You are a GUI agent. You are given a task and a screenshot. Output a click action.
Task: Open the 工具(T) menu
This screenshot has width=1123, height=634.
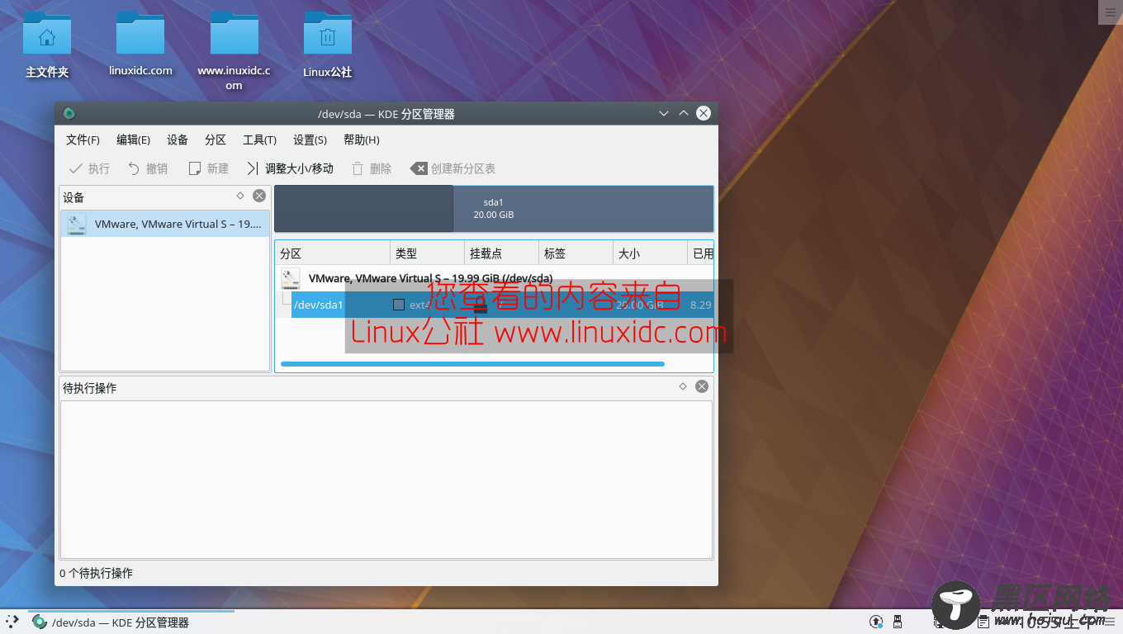(x=259, y=140)
